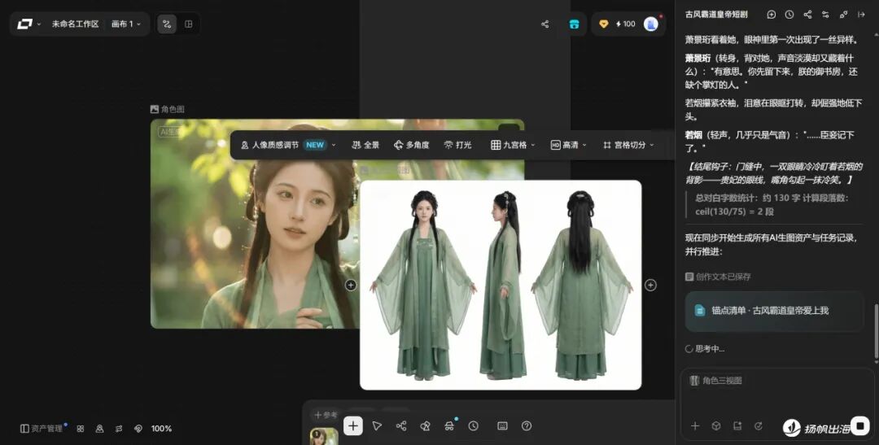879x445 pixels.
Task: Open the side panel settings sliders icon
Action: tap(825, 15)
